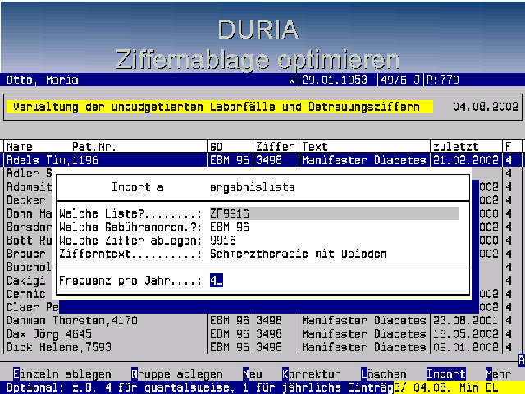Image resolution: width=525 pixels, height=394 pixels.
Task: Click the 'Pat.Nr.' column header
Action: click(x=94, y=147)
